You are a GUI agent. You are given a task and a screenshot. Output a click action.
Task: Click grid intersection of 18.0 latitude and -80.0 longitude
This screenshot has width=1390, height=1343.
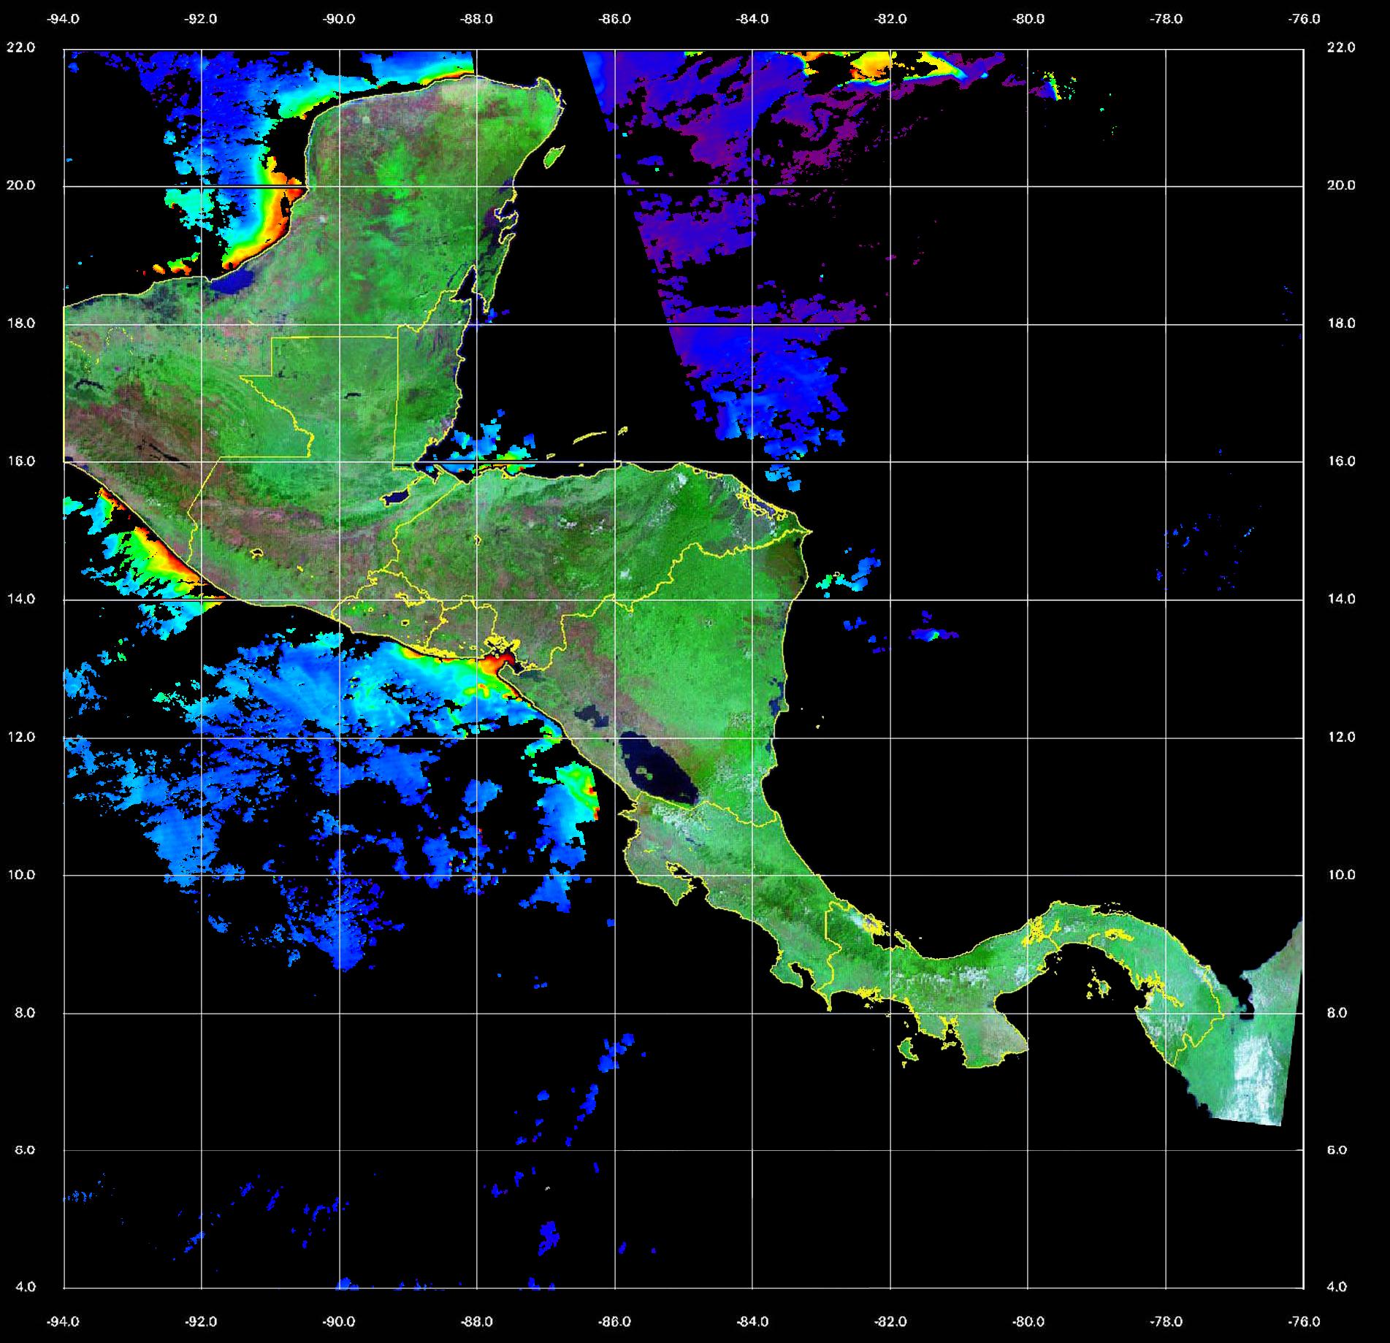(1028, 324)
